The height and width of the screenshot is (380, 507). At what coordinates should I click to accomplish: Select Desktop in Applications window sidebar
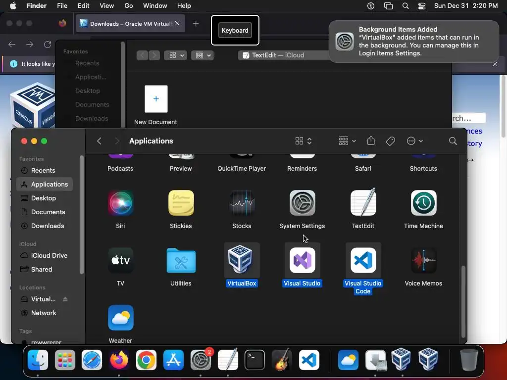pos(45,198)
